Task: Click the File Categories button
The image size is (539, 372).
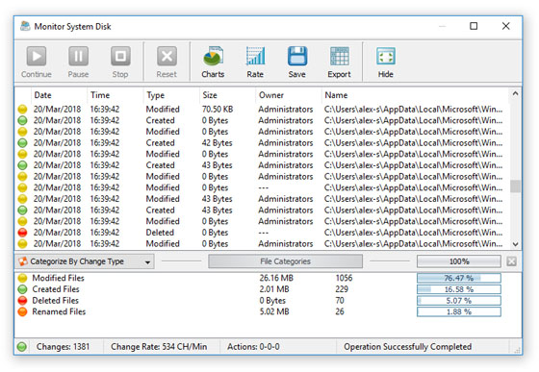Action: click(285, 261)
